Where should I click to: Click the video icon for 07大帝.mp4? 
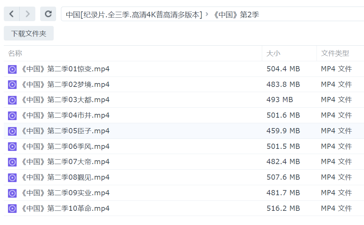coord(12,162)
